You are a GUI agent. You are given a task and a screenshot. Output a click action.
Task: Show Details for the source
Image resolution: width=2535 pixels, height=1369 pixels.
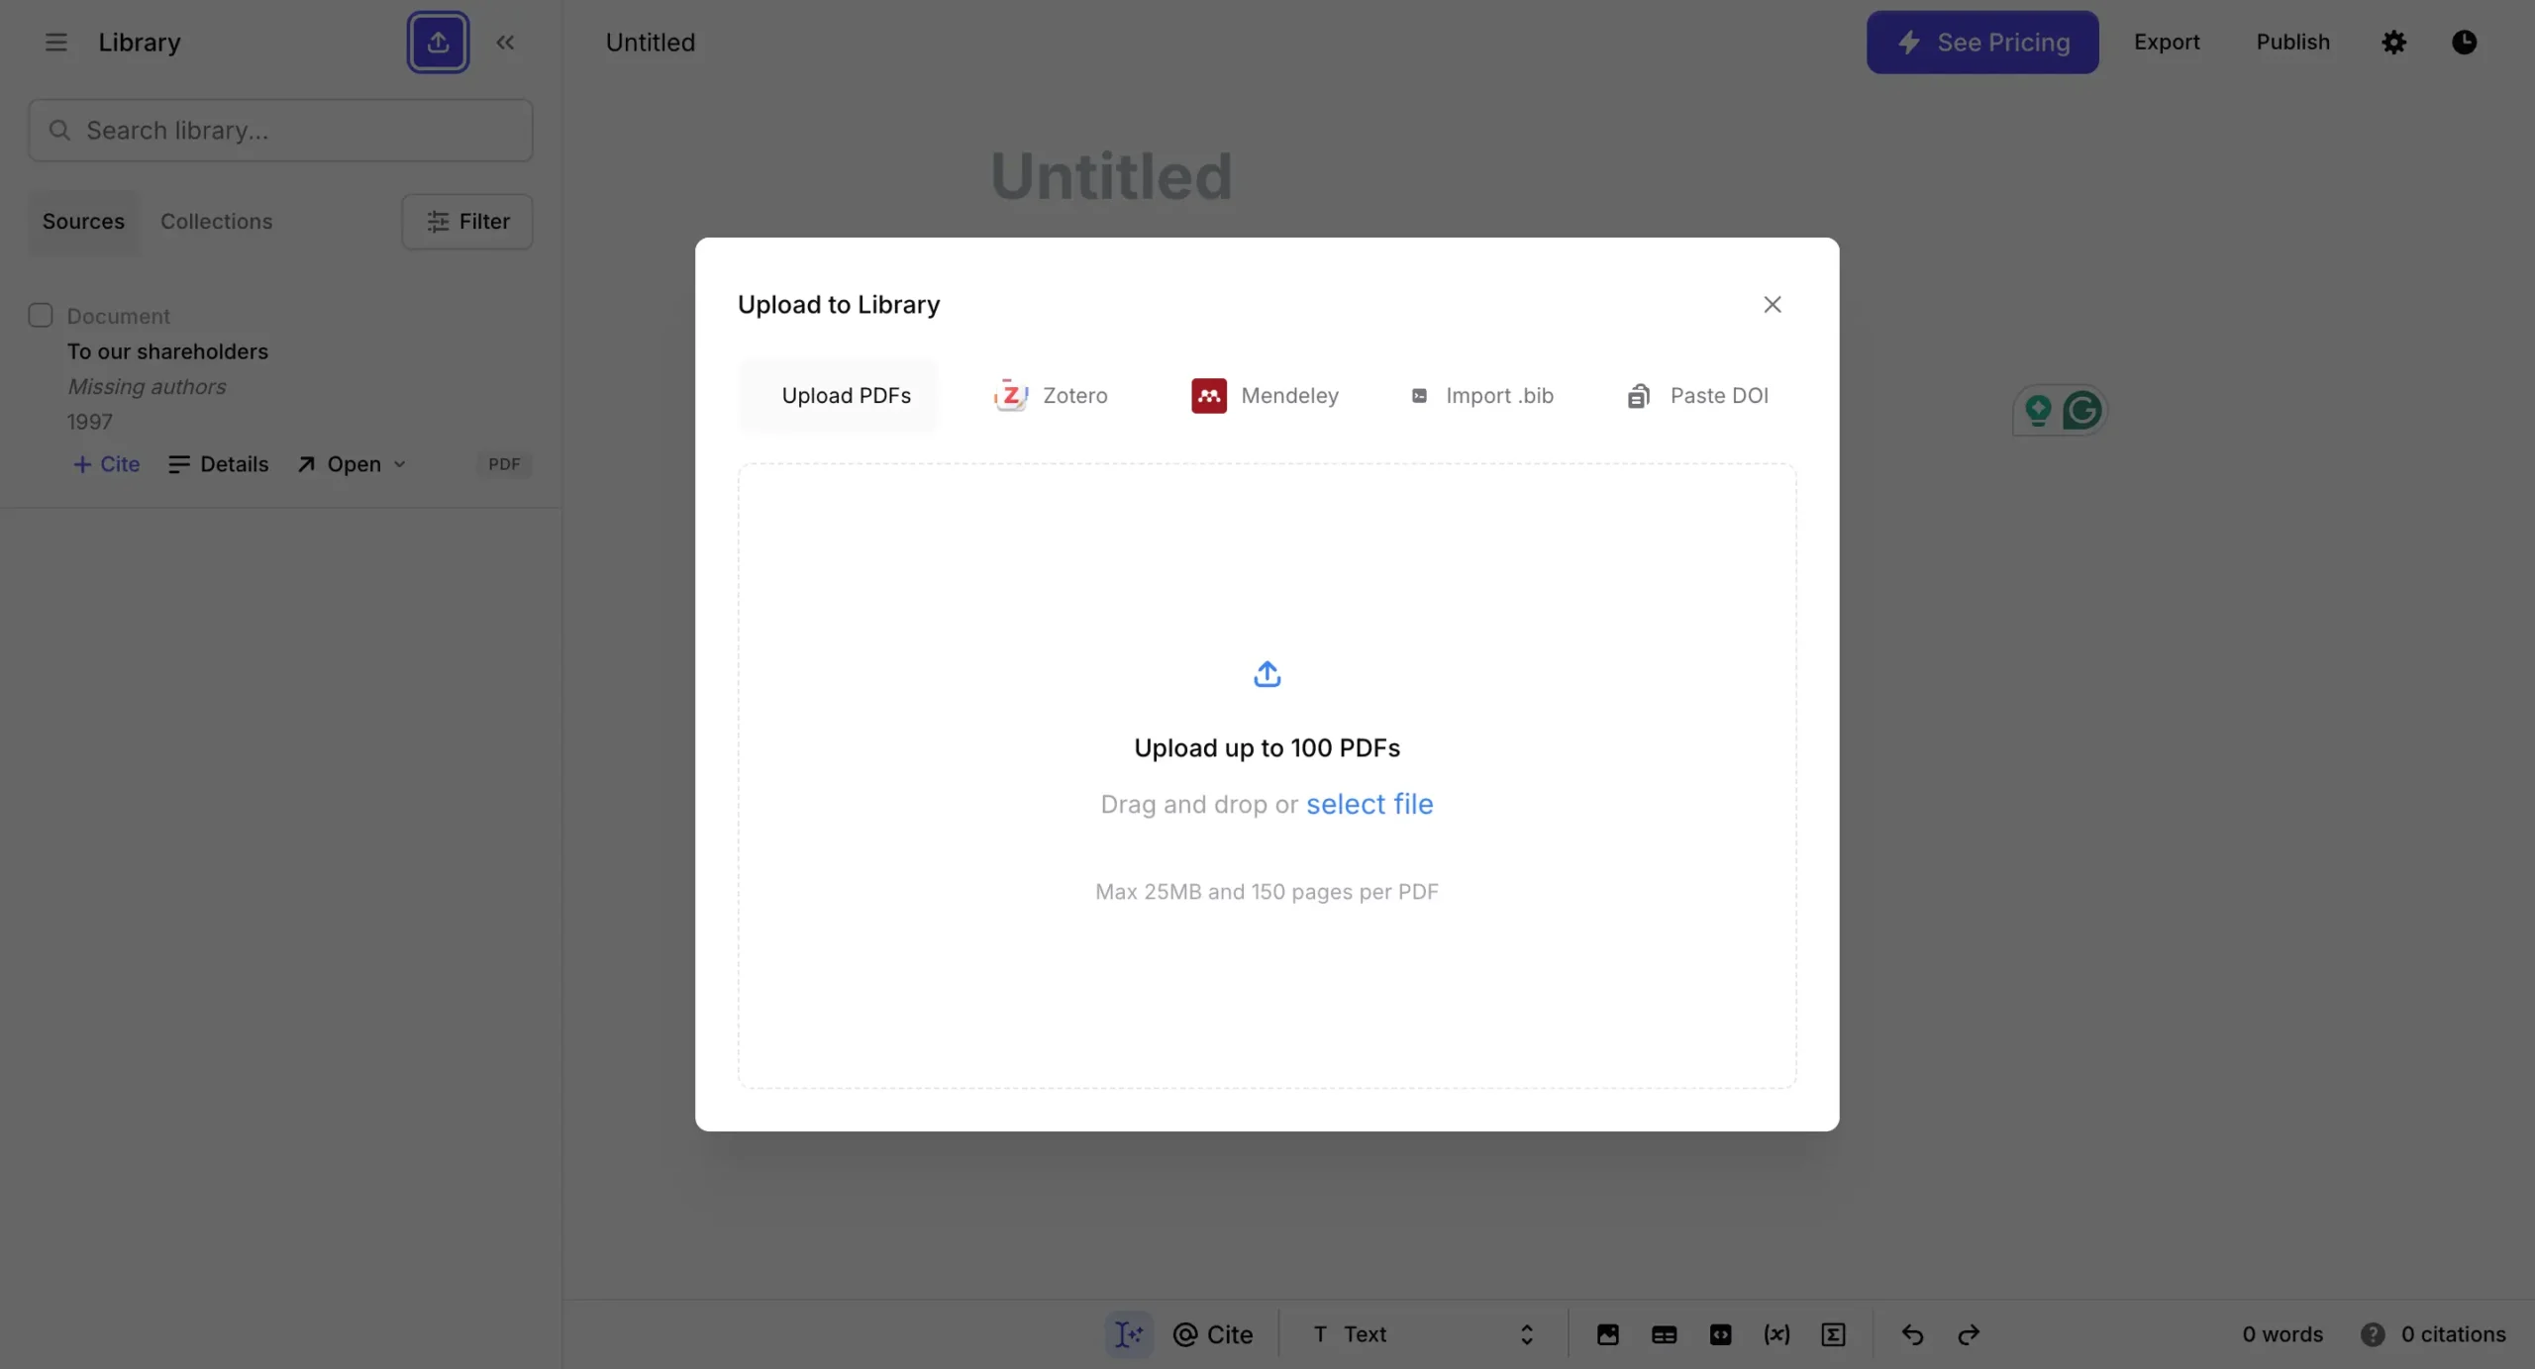(x=219, y=464)
